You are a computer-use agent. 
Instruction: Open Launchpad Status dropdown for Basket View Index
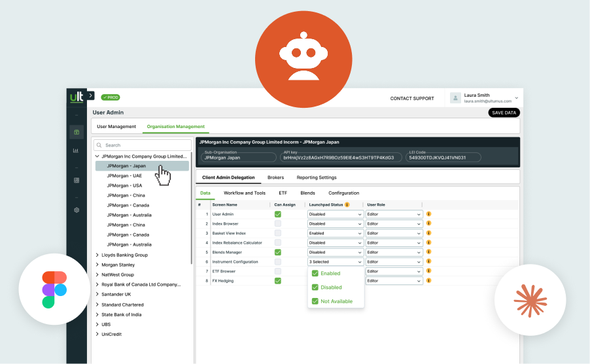335,233
